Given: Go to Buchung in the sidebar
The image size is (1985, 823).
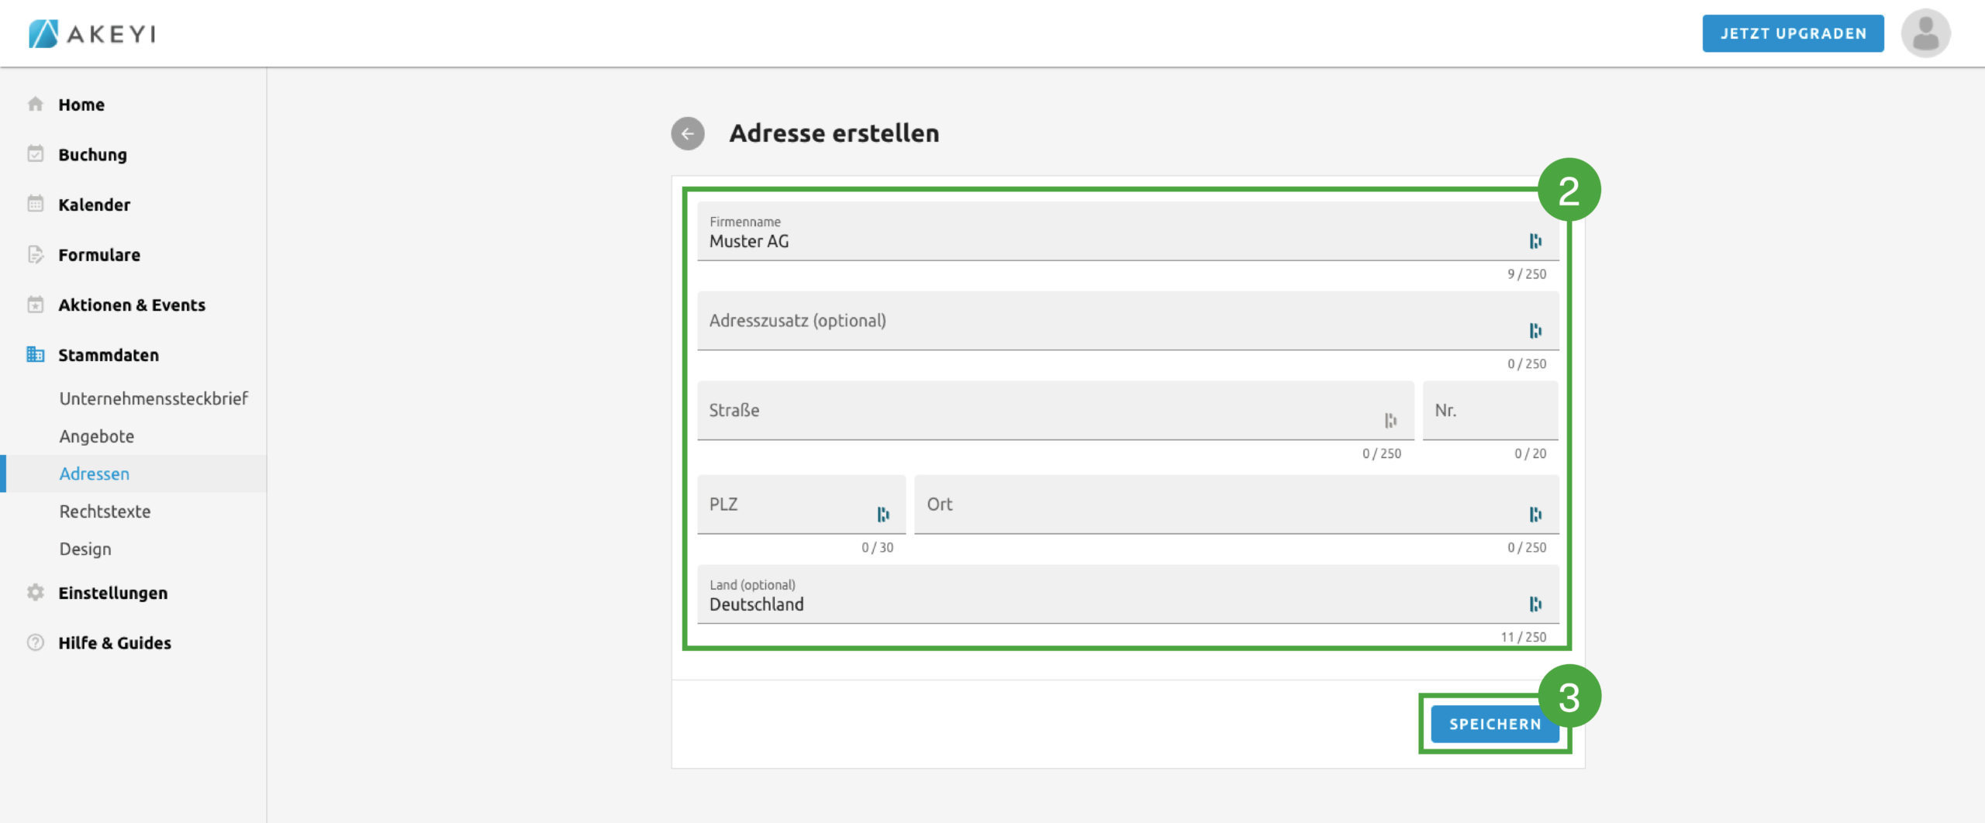Looking at the screenshot, I should tap(92, 155).
